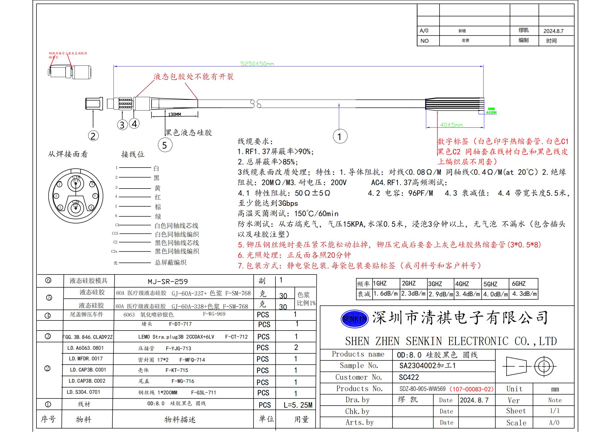Click circled 6 in the BOM table

[x=48, y=280]
